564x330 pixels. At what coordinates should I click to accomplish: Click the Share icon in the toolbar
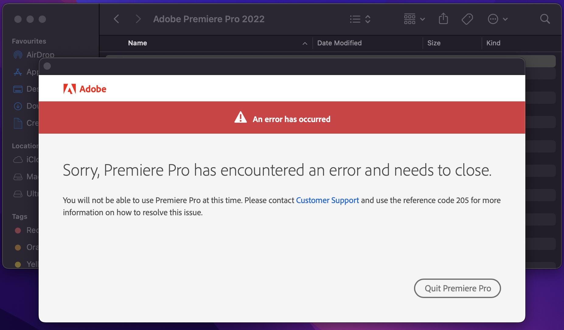point(443,19)
